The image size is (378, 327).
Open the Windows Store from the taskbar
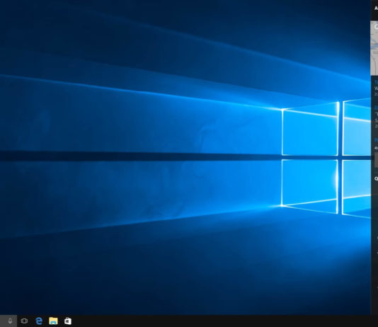pyautogui.click(x=68, y=321)
